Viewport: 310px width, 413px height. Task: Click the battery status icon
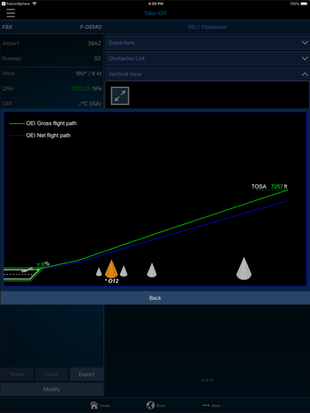pyautogui.click(x=304, y=4)
